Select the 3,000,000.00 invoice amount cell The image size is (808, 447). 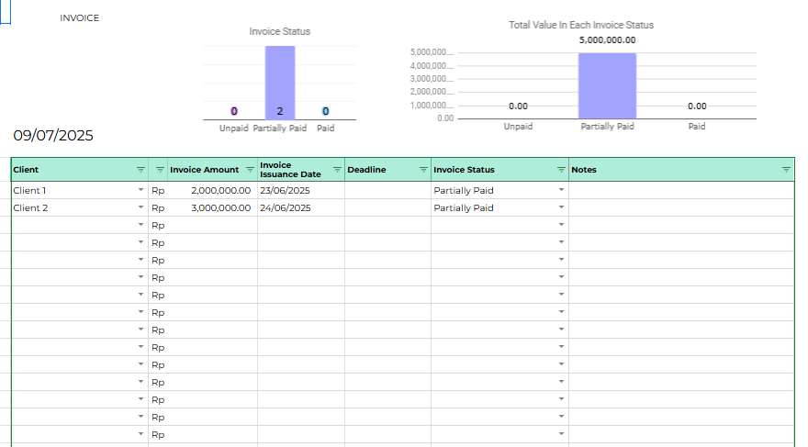[213, 208]
